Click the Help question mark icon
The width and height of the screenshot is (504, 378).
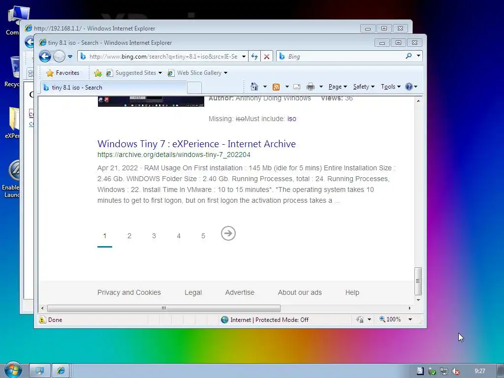[409, 87]
